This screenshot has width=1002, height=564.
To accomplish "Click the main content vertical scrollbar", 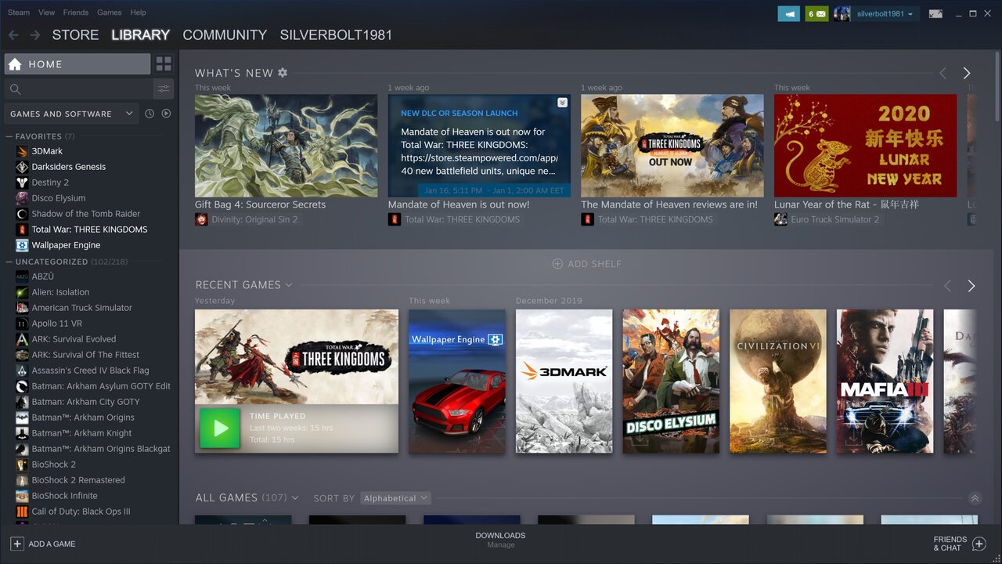I will coord(997,86).
